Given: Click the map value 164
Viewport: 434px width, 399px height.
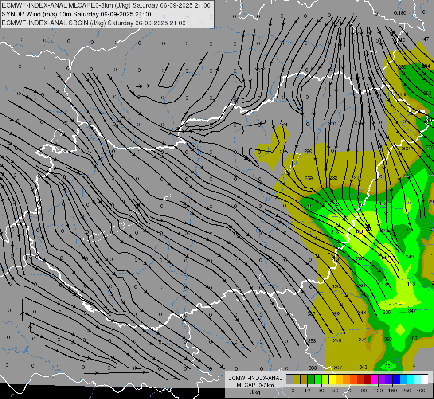Looking at the screenshot, I should 359,231.
